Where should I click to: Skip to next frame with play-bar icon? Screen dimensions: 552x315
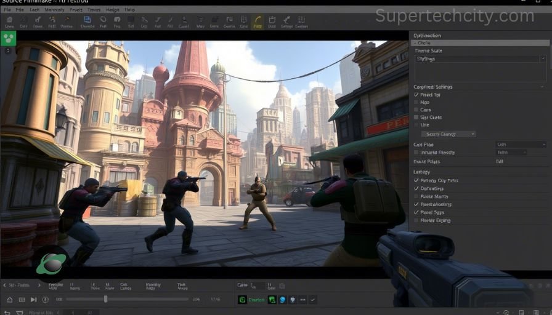click(x=33, y=300)
